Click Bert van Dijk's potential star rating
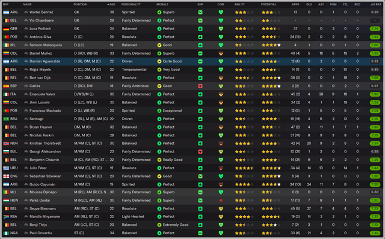Screen dimensions: 385x239 pos(271,78)
